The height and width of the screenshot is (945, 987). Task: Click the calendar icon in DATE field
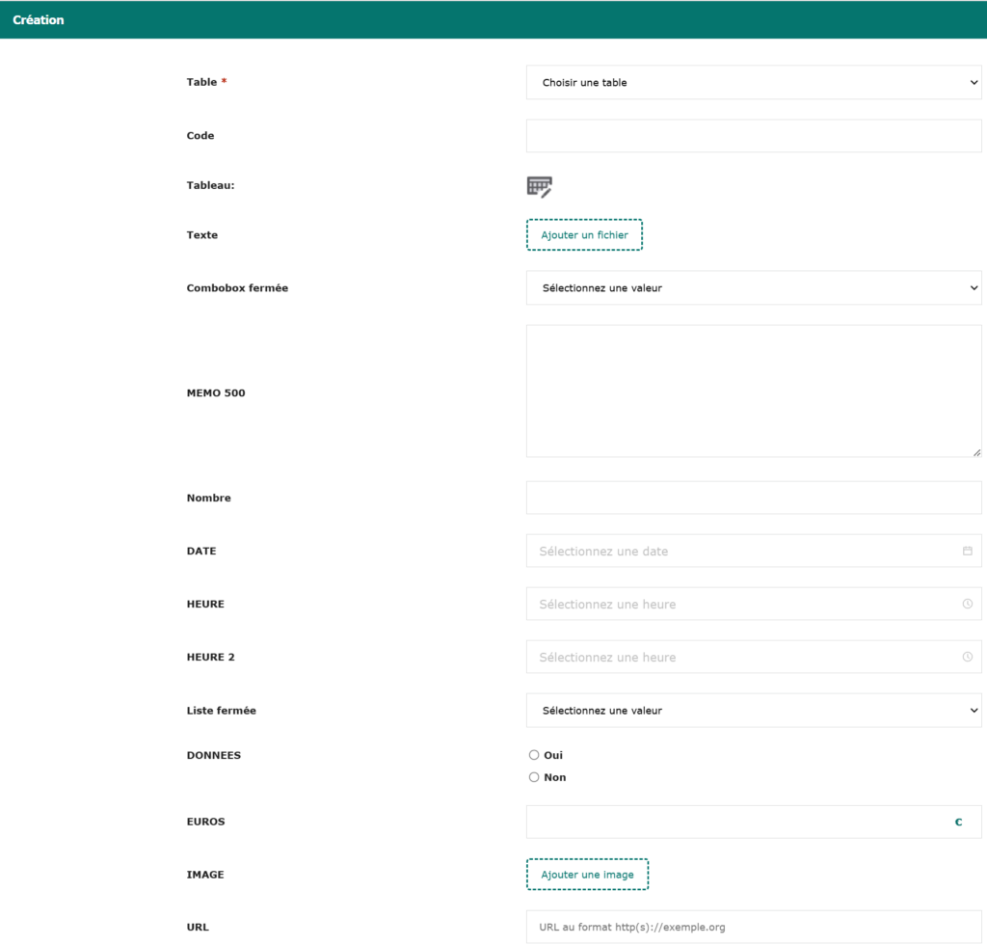967,552
